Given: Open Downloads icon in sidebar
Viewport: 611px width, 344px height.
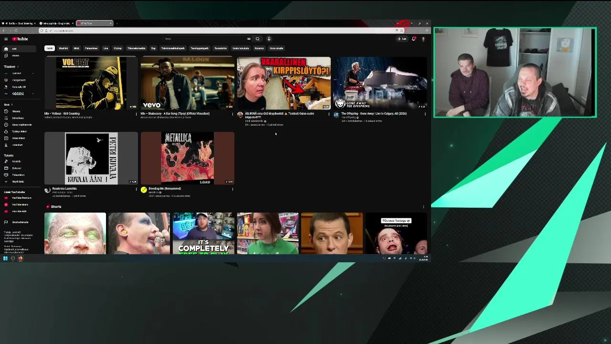Looking at the screenshot, I should (x=6, y=145).
